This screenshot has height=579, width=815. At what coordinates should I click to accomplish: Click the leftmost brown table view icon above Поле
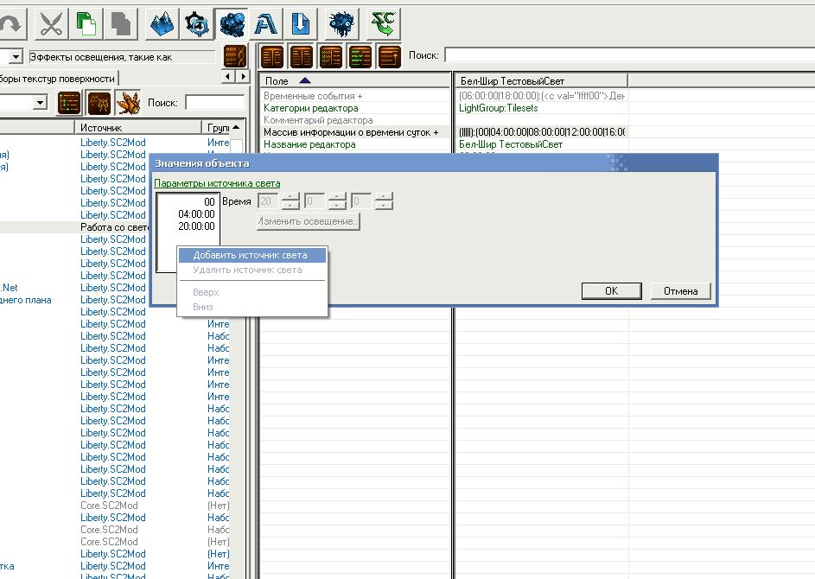click(272, 56)
